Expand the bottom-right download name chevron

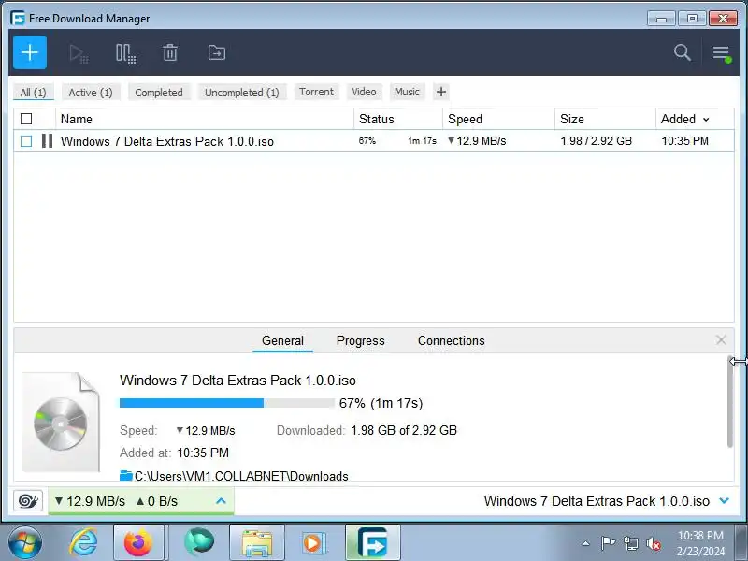pos(724,501)
